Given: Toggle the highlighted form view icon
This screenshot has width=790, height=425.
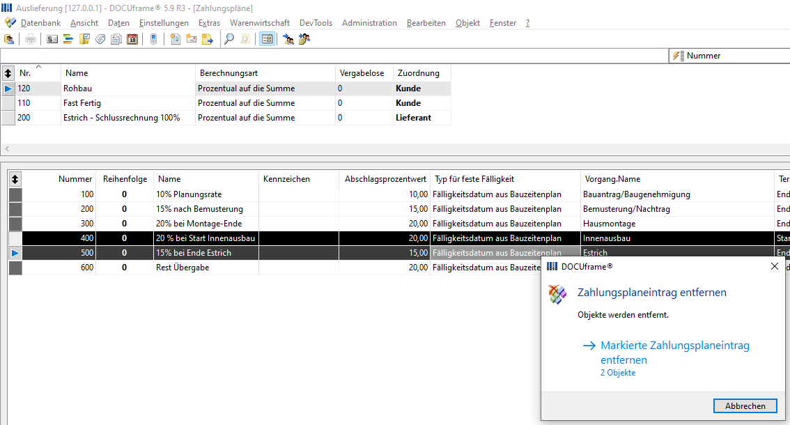Looking at the screenshot, I should [x=267, y=39].
